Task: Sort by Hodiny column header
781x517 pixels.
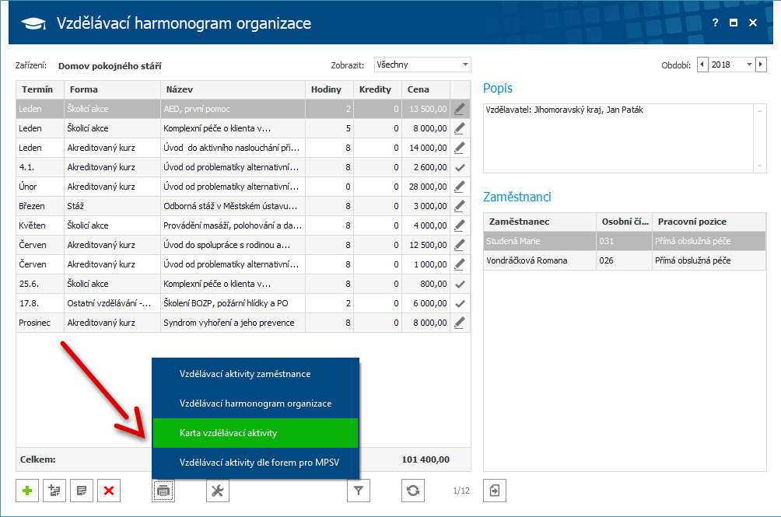Action: pos(329,89)
